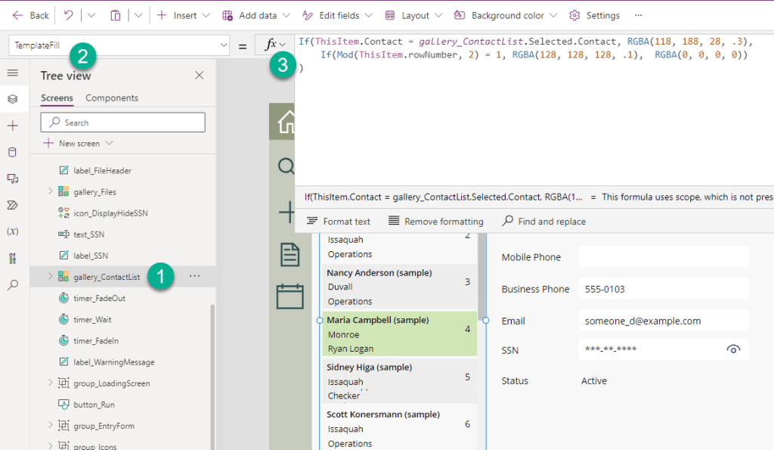Click the document icon in the app canvas
Screen dimensions: 774x450
pos(289,255)
